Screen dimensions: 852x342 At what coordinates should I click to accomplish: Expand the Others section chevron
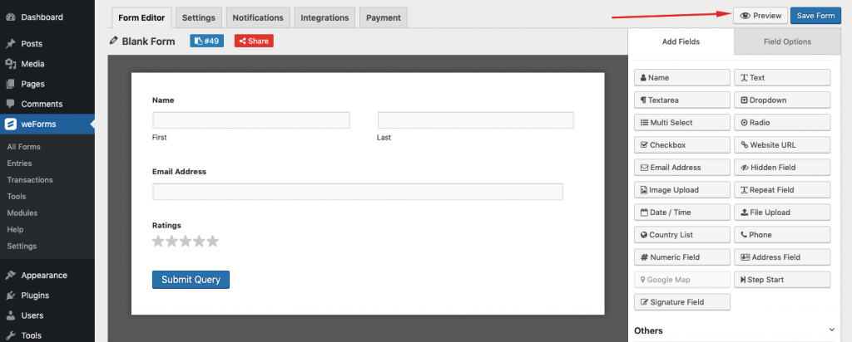(x=831, y=330)
